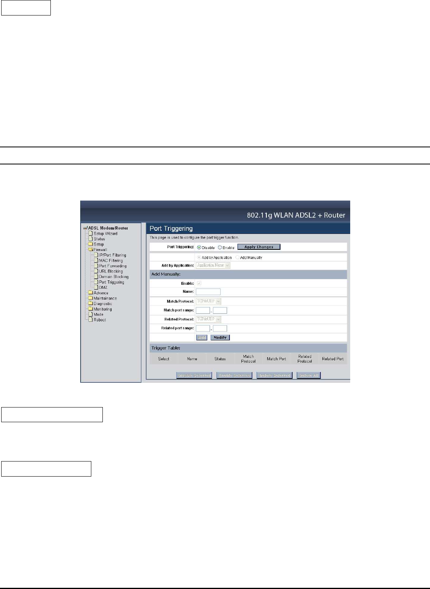Viewport: 430px width, 589px height.
Task: Click Related port range start field
Action: coord(203,328)
